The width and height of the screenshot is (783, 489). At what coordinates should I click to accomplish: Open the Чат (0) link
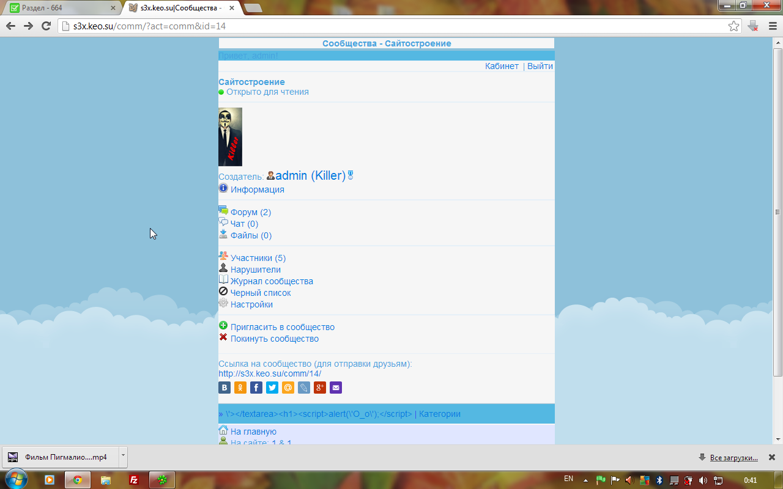(244, 224)
